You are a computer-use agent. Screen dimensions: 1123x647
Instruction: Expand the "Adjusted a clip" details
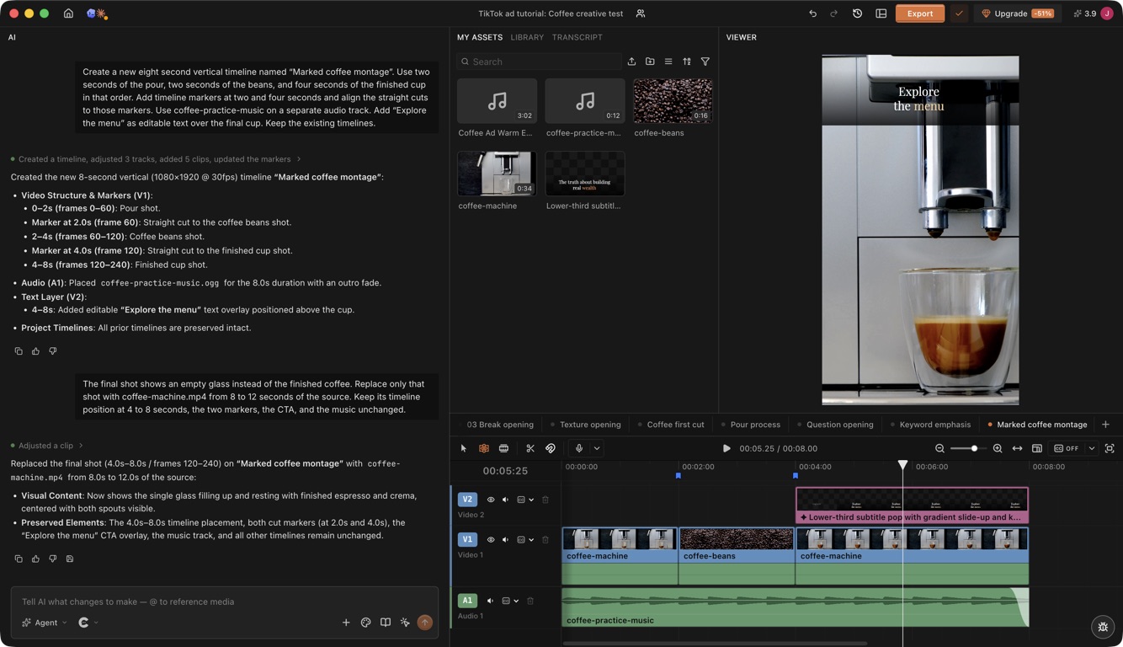pyautogui.click(x=47, y=446)
